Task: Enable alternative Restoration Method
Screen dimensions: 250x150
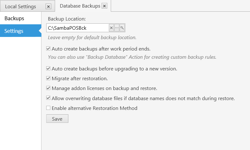Action: [x=48, y=108]
